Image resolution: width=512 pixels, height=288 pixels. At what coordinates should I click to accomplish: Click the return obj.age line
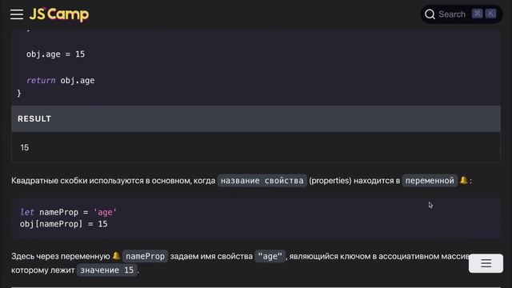coord(61,80)
